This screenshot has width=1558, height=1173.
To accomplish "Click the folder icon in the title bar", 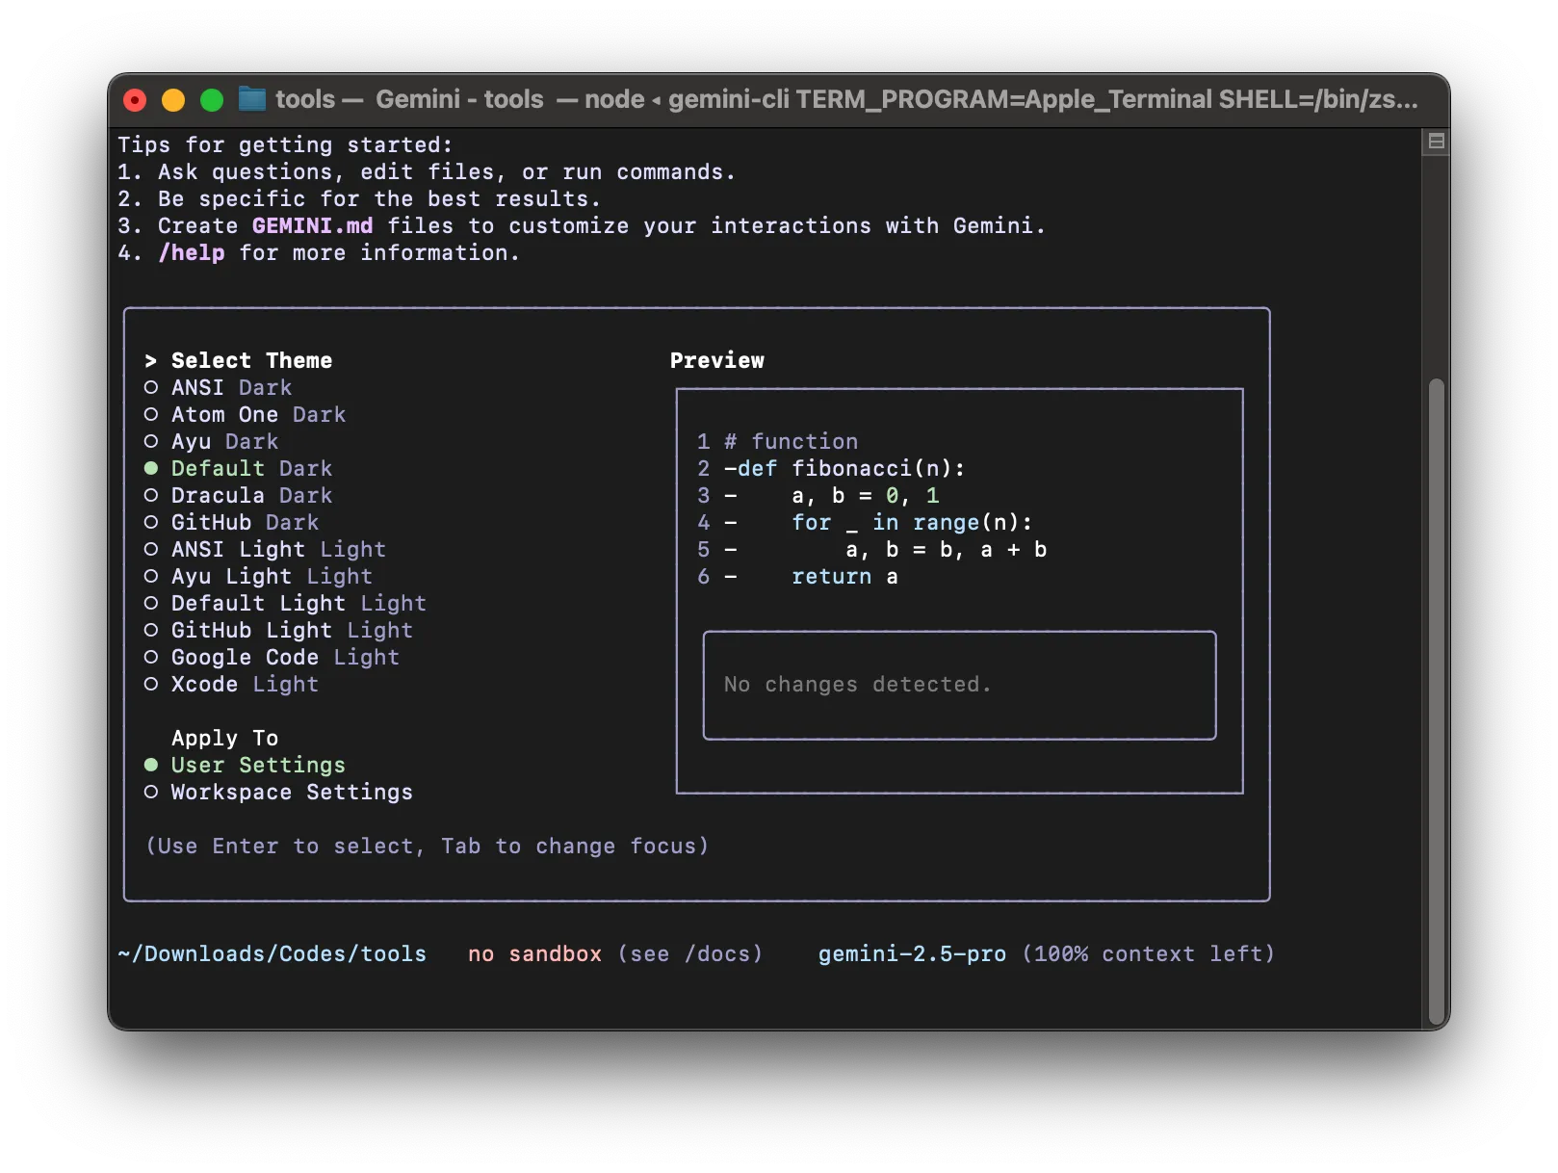I will point(251,99).
